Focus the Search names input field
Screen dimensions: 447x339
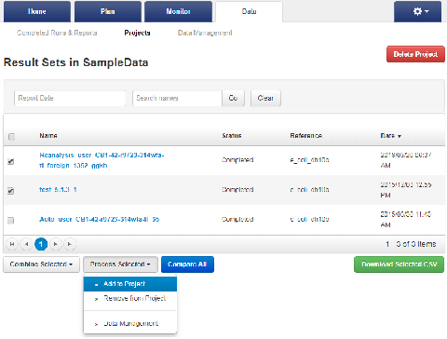[177, 98]
